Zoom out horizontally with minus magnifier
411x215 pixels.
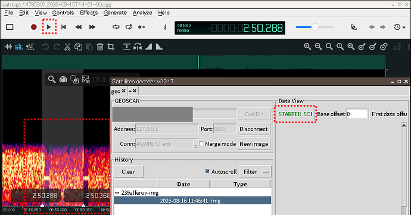click(x=319, y=47)
